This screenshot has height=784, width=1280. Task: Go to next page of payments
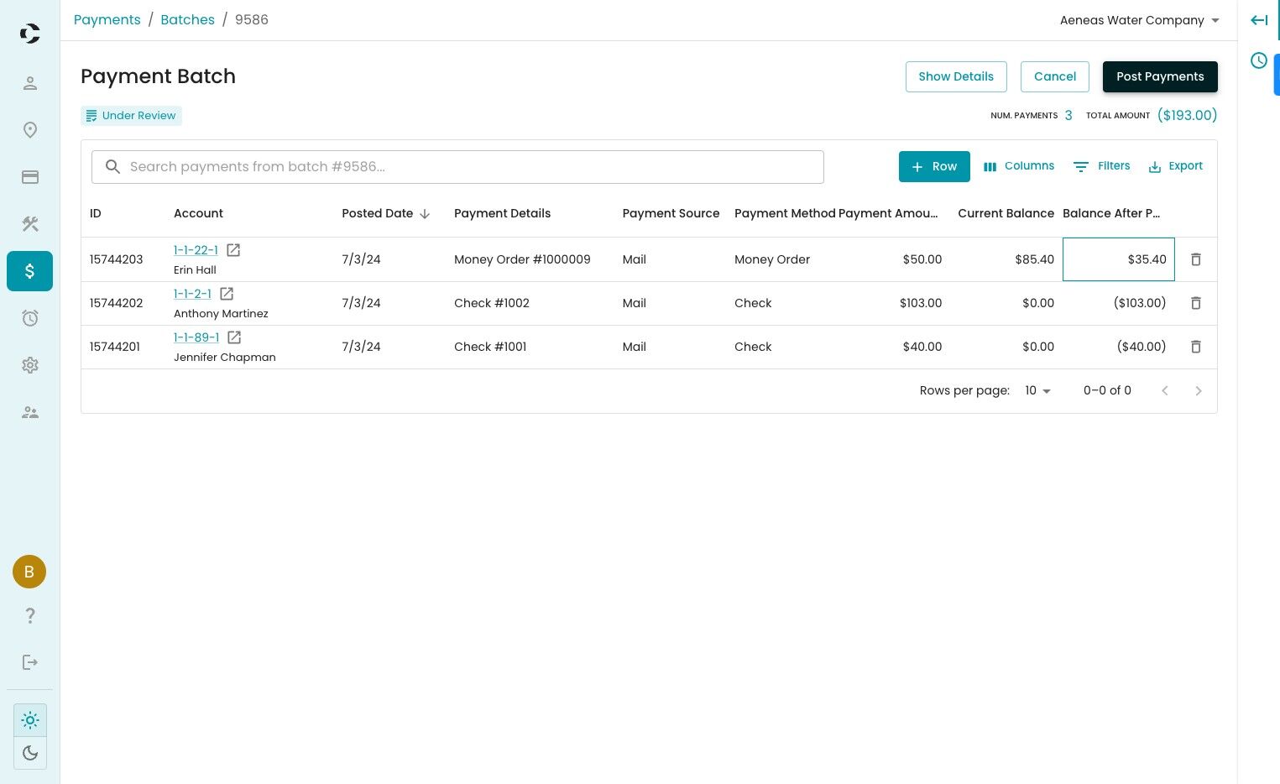click(1199, 390)
